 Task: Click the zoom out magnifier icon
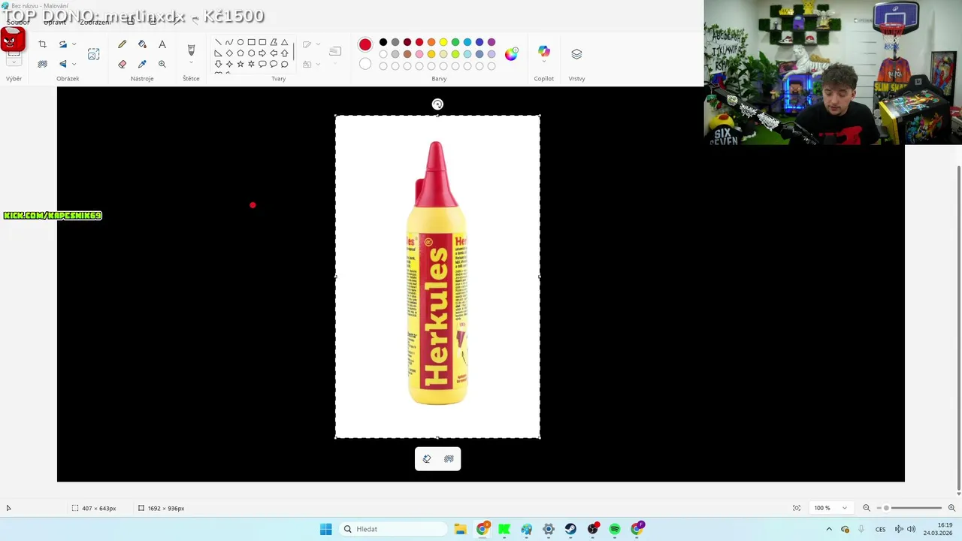867,508
